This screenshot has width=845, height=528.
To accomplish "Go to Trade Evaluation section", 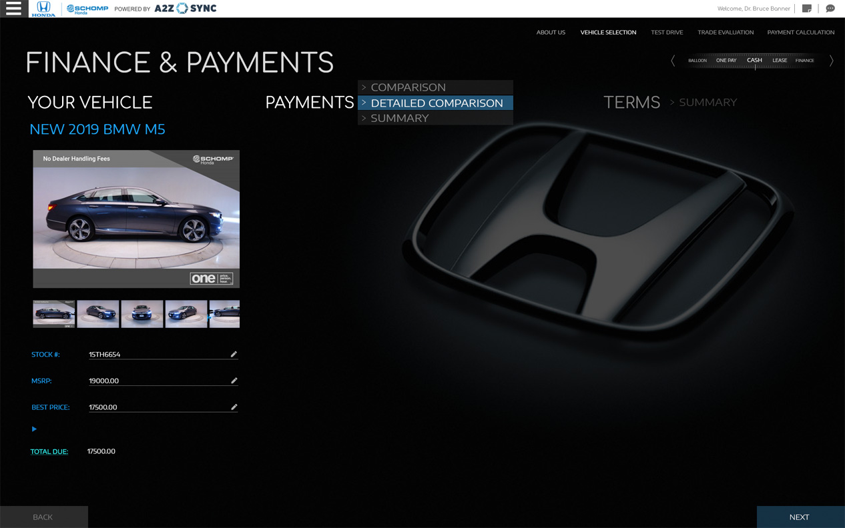I will click(726, 32).
